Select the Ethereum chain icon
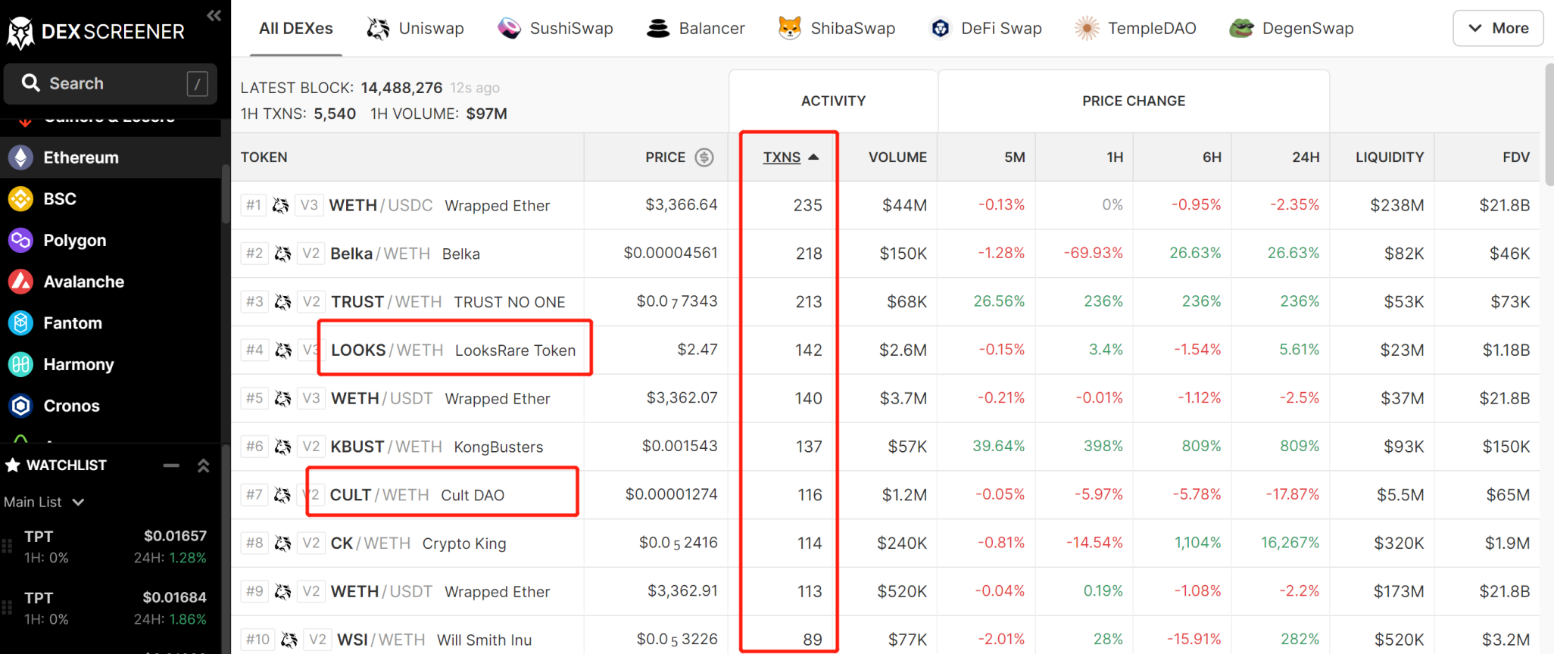 20,157
